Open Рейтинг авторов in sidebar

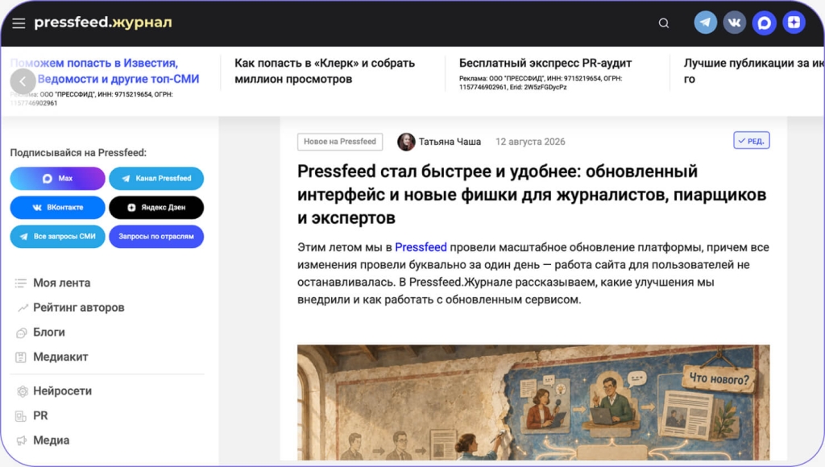79,308
